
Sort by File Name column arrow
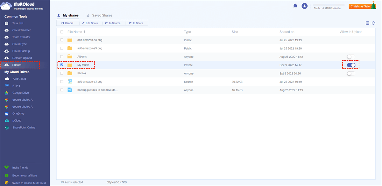tap(84, 32)
